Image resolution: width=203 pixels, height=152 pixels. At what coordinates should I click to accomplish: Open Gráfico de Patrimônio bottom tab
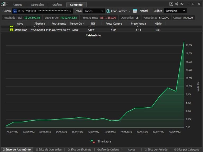(17, 150)
